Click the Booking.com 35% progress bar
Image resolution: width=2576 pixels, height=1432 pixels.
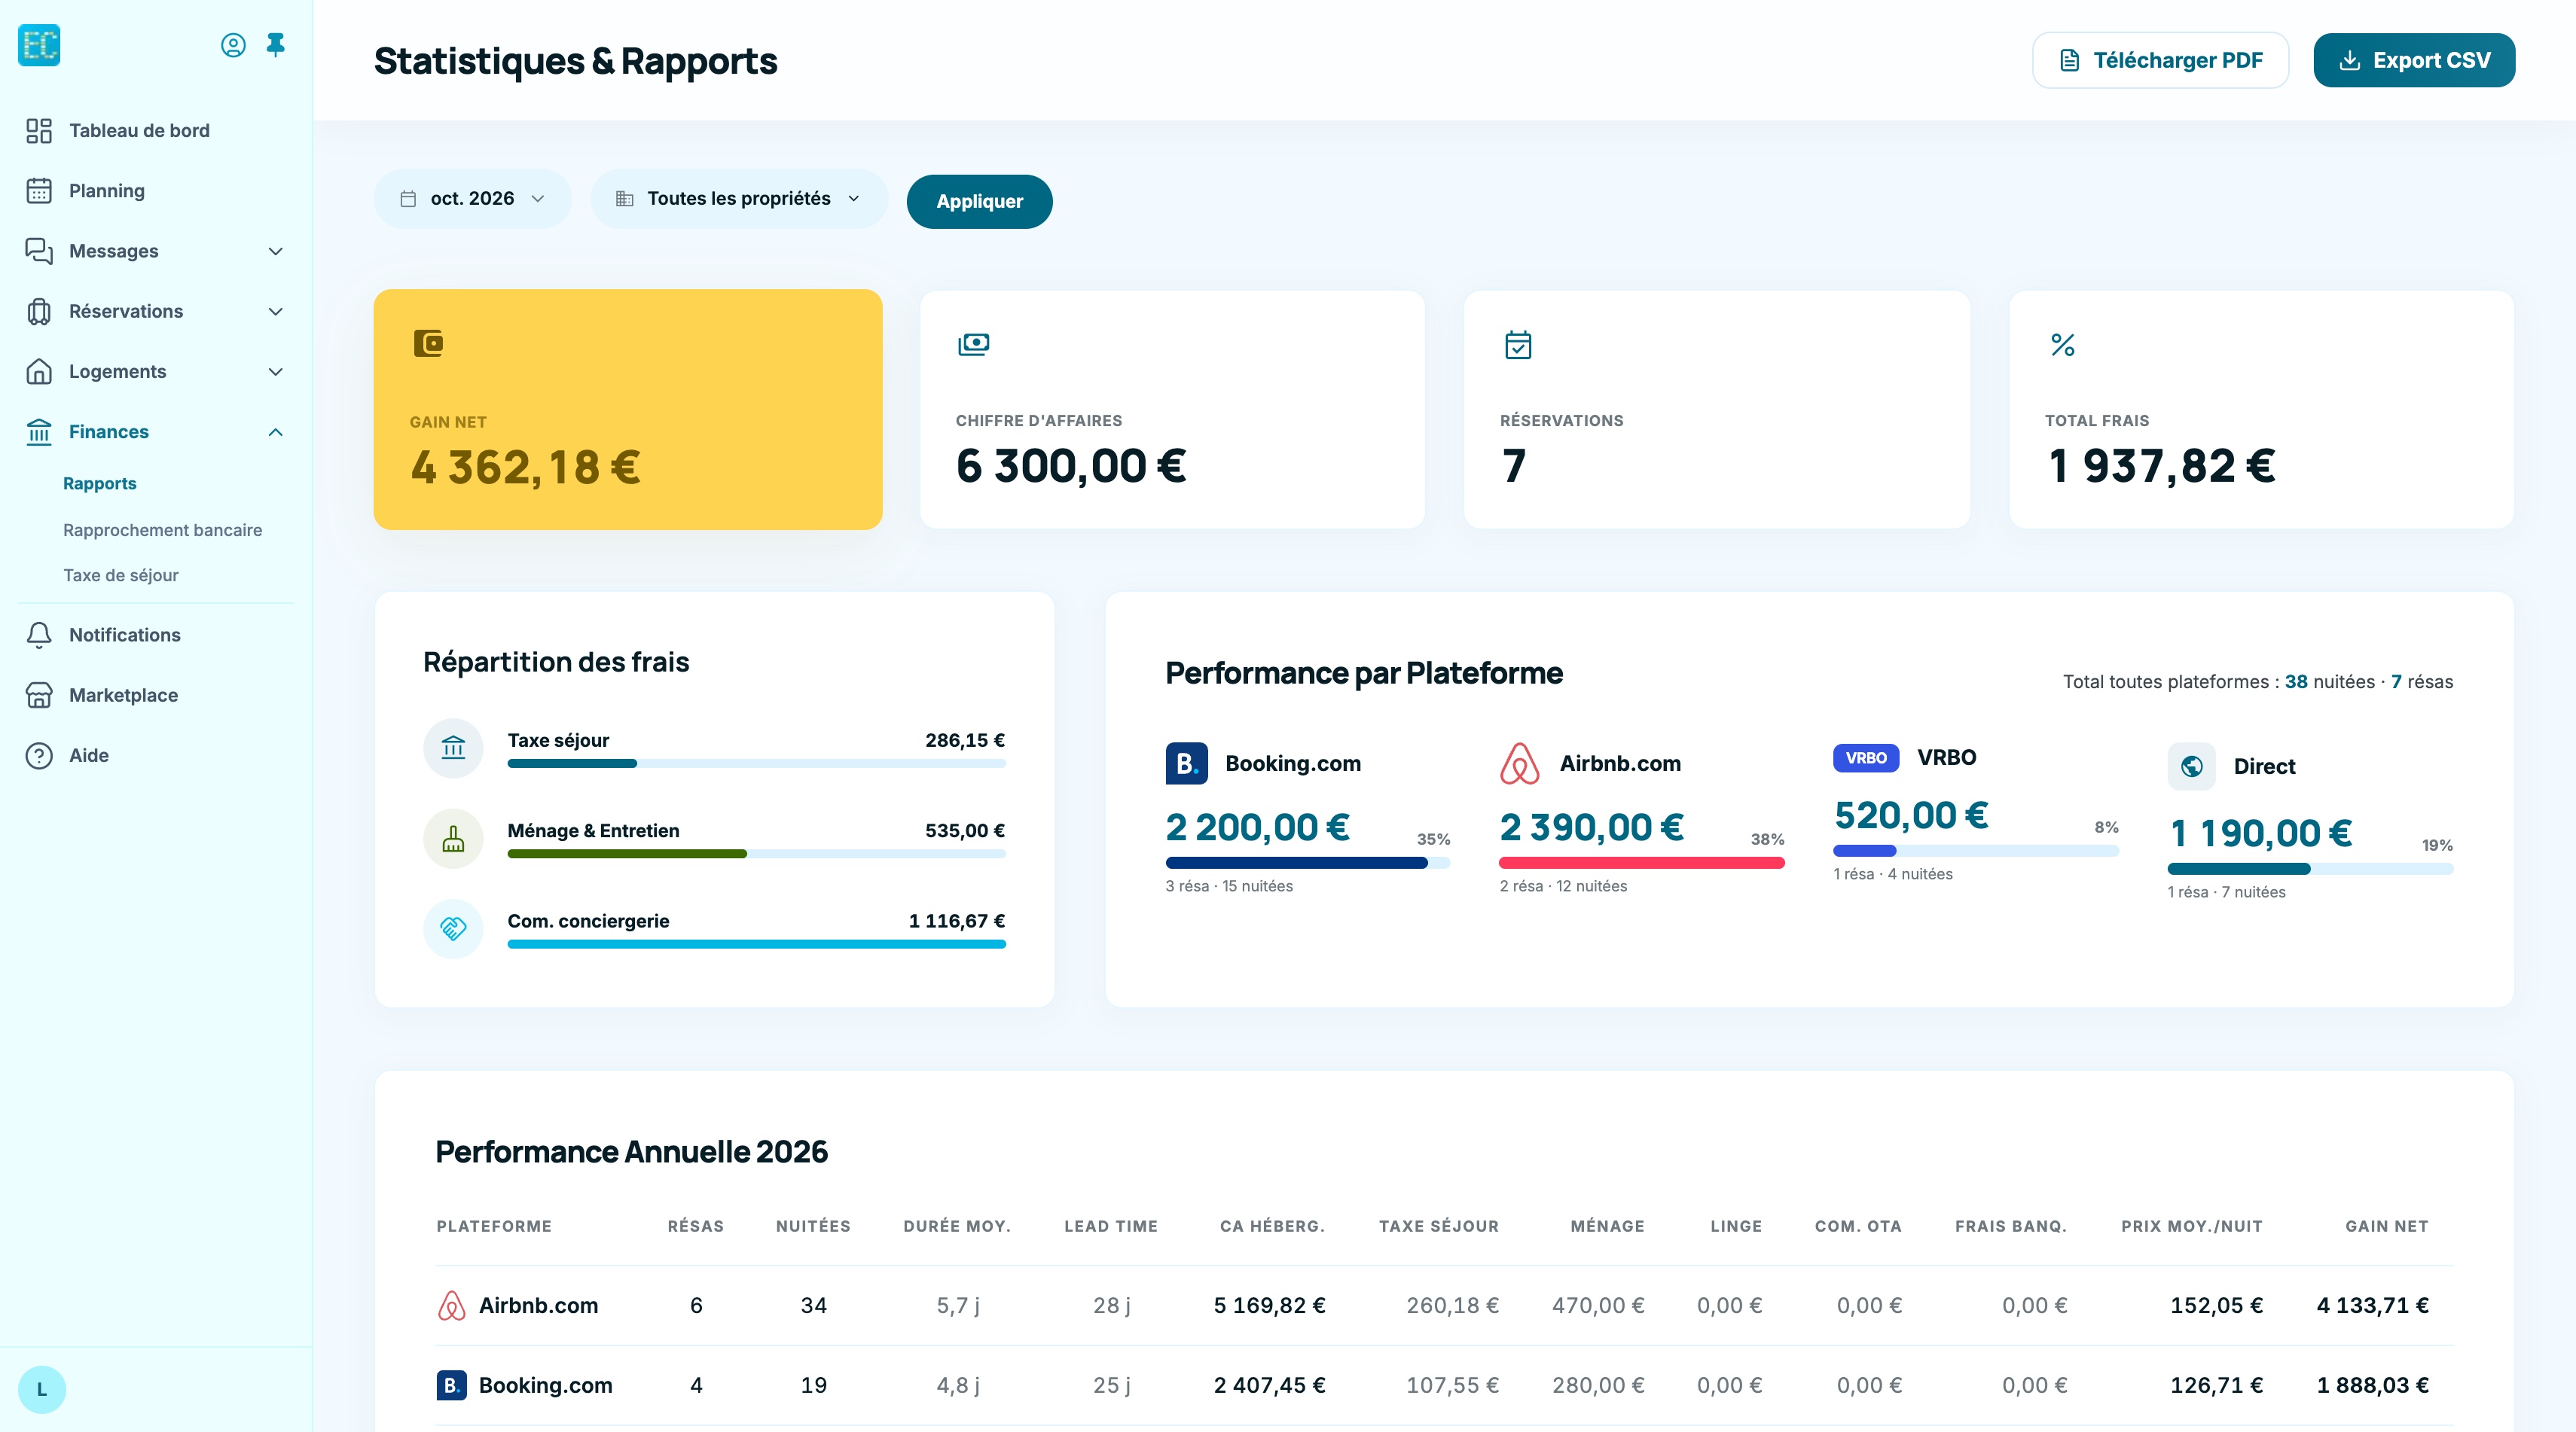click(1307, 862)
